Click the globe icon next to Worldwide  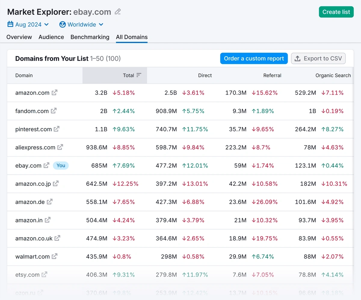pyautogui.click(x=63, y=24)
